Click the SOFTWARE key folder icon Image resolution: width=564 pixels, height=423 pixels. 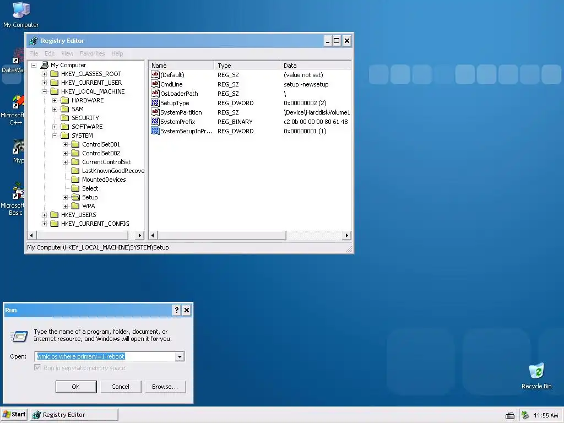[65, 127]
